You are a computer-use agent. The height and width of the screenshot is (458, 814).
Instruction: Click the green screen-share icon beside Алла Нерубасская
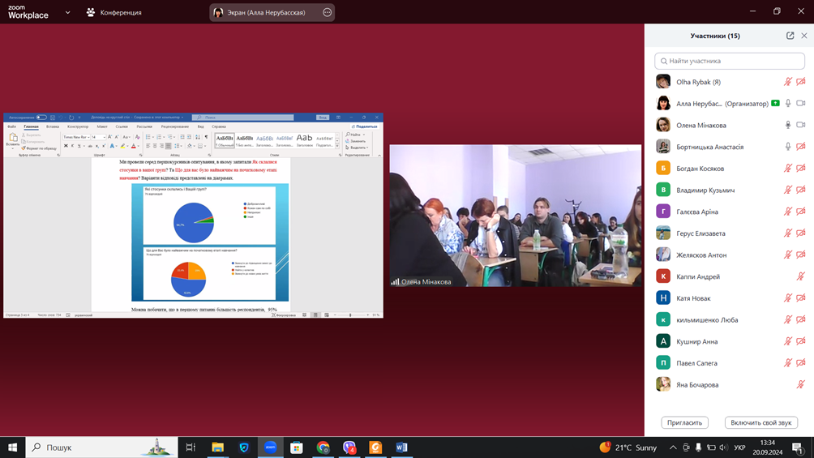point(775,104)
